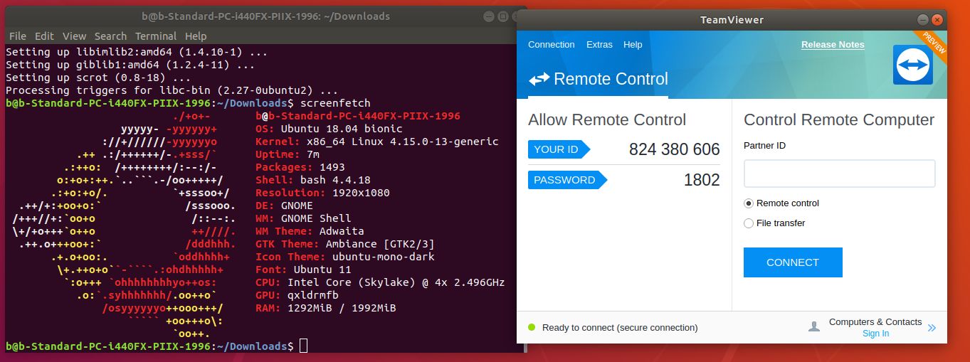Click the Computers & Contacts person icon
This screenshot has height=362, width=970.
coord(814,327)
